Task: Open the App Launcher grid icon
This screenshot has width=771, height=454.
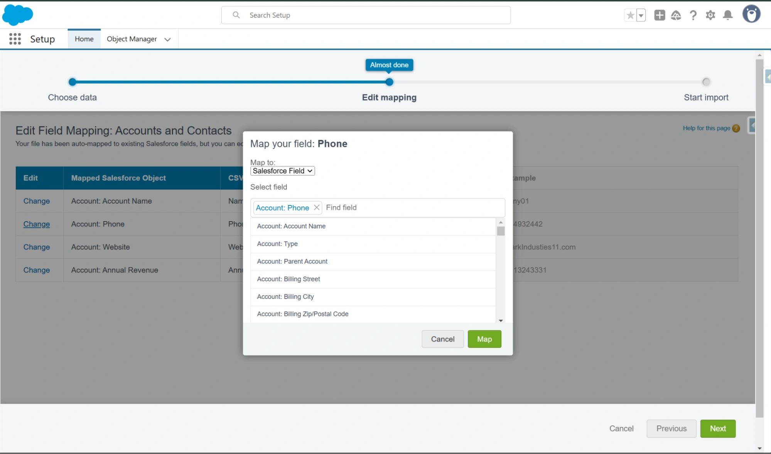Action: point(15,39)
